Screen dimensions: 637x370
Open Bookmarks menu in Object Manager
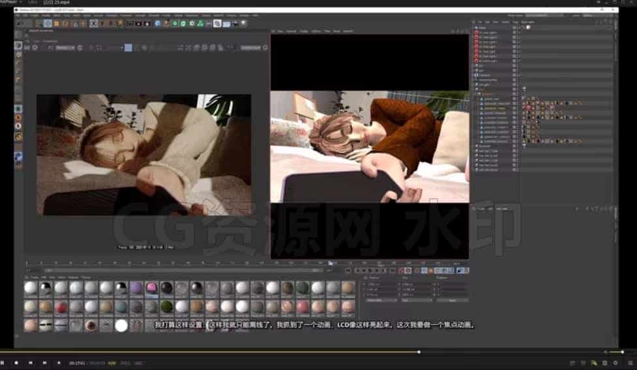click(528, 22)
